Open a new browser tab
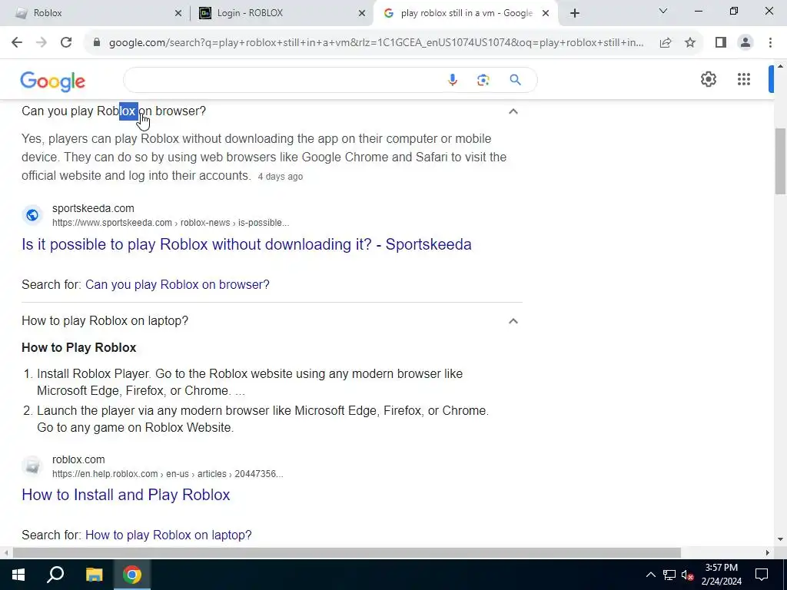Viewport: 787px width, 590px height. [575, 14]
